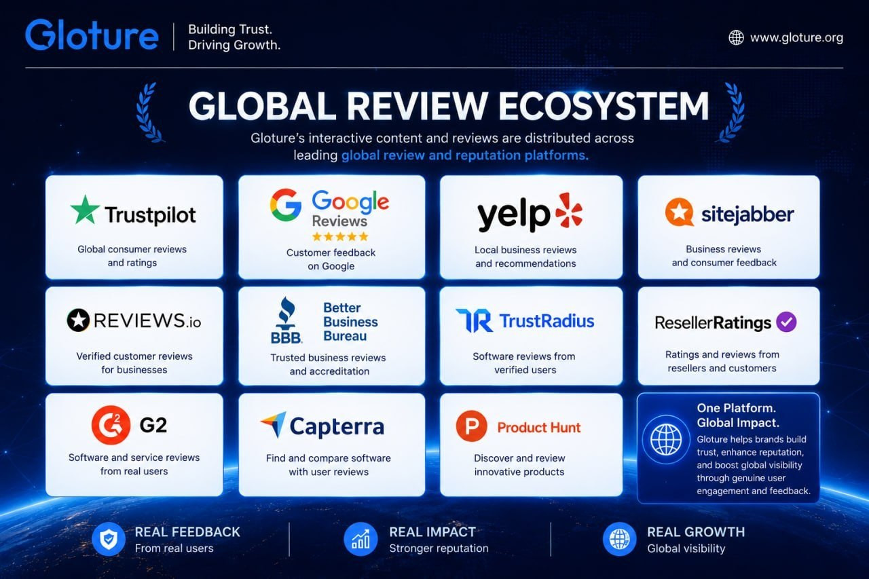Click the blue TrustRadius TR icon

475,320
